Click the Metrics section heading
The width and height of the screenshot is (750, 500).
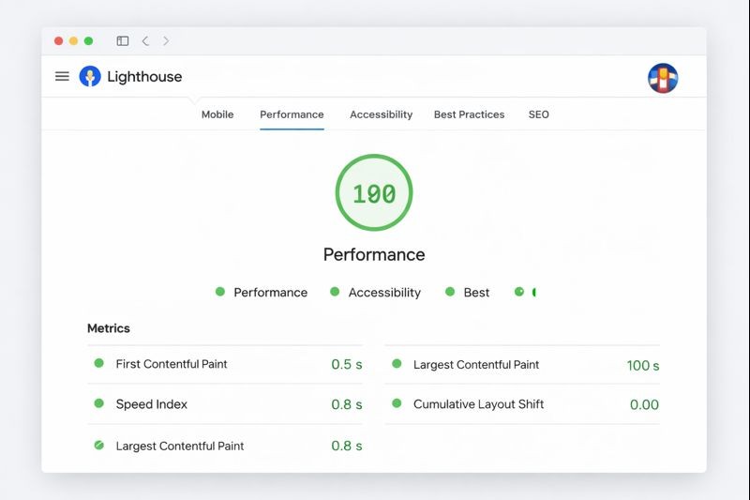[x=109, y=328]
